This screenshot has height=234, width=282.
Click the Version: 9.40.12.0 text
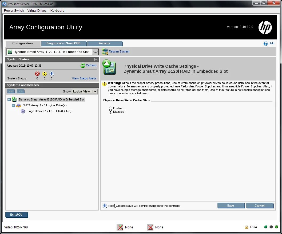(240, 27)
